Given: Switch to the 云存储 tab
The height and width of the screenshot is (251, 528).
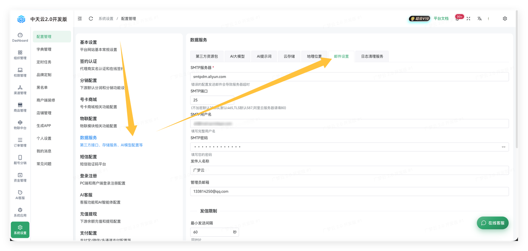Looking at the screenshot, I should (289, 56).
